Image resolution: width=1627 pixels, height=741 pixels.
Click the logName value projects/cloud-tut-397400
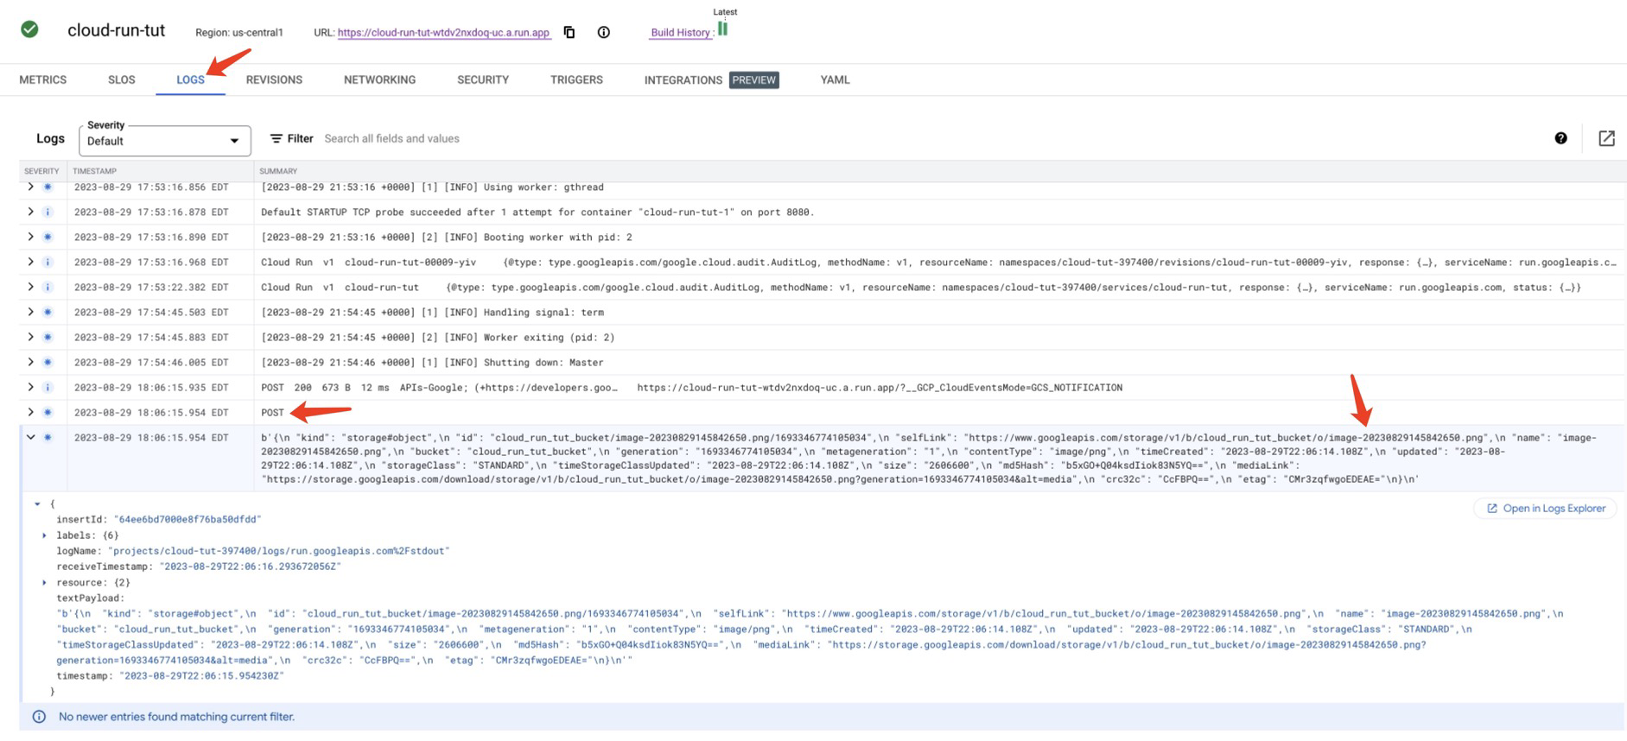[279, 551]
